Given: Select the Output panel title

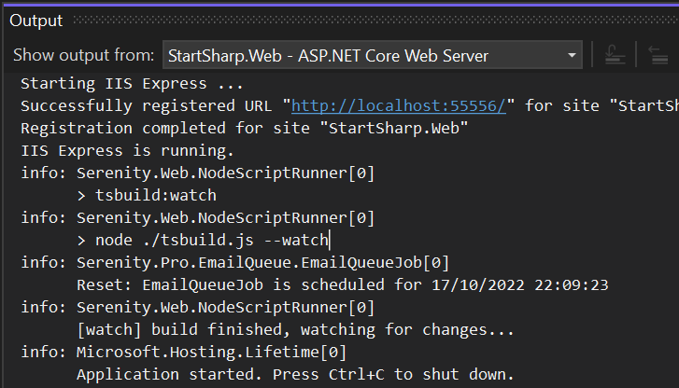Looking at the screenshot, I should point(36,21).
